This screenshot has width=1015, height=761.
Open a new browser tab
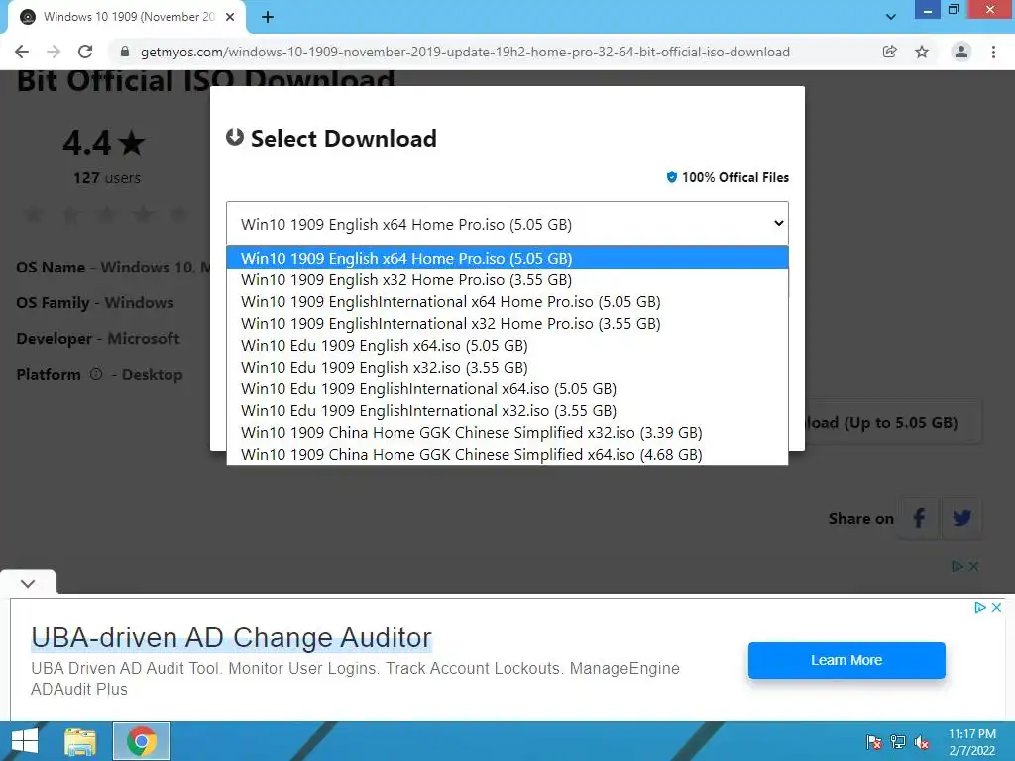268,17
